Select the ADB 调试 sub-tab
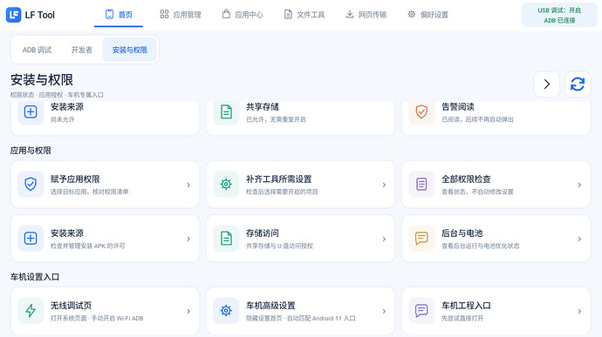The height and width of the screenshot is (337, 602). tap(37, 50)
